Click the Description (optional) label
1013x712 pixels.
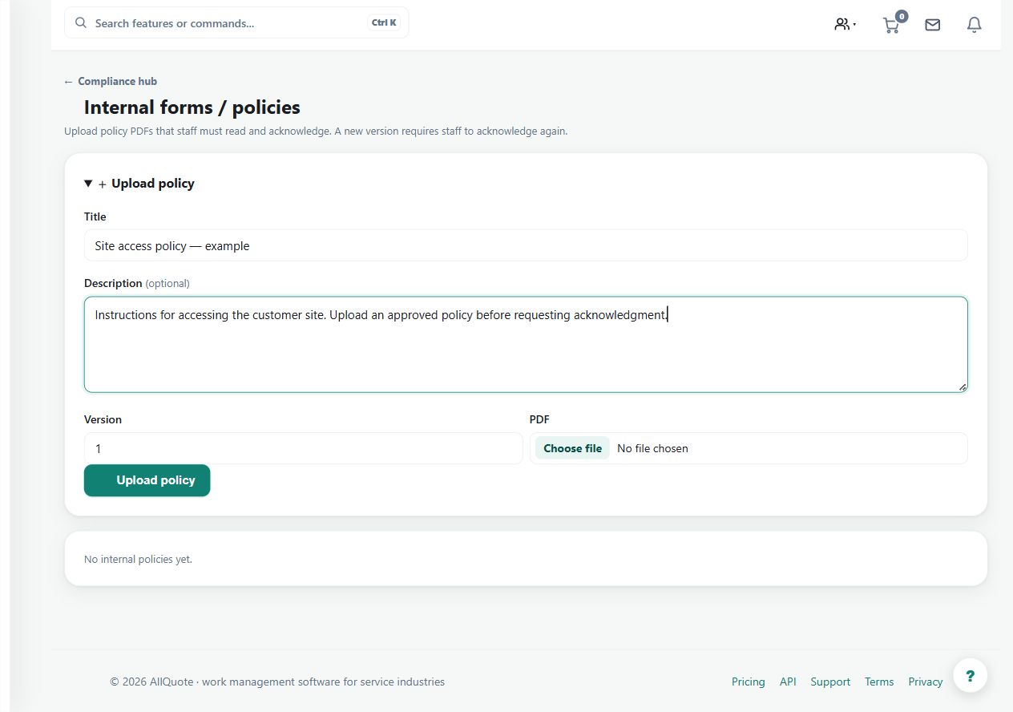136,283
